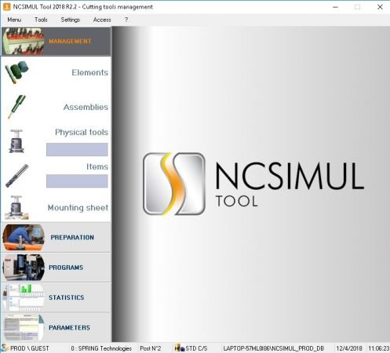
Task: Click 0 : SPRING Technologies status entry
Action: point(101,348)
